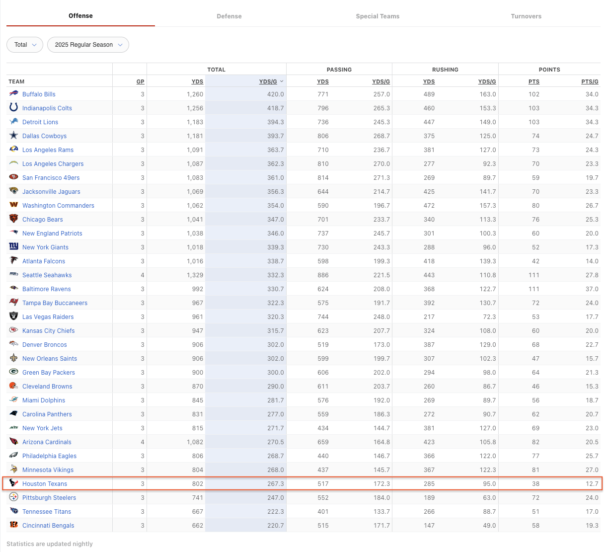Click the Indianapolis Colts horseshoe logo

(x=14, y=108)
